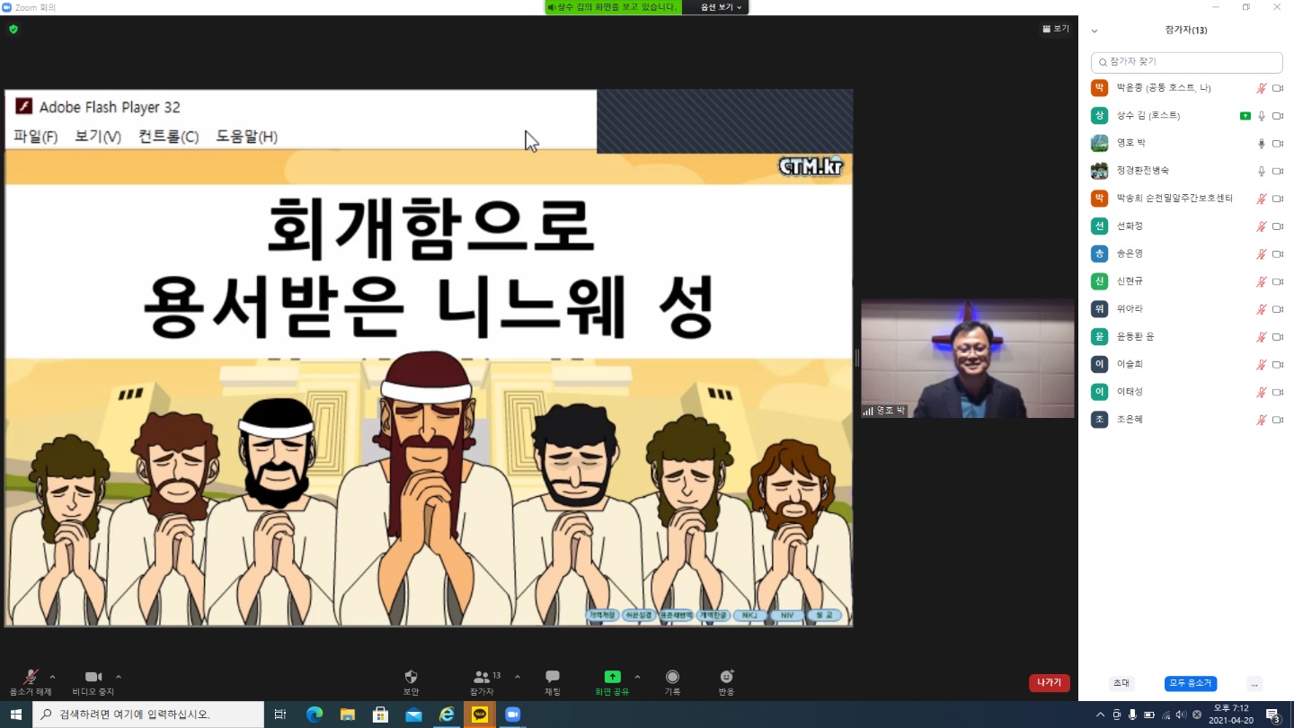Toggle the 참가자 participants panel button
The image size is (1294, 728).
[483, 682]
